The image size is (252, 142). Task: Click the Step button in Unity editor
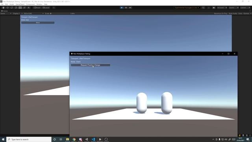click(x=130, y=8)
